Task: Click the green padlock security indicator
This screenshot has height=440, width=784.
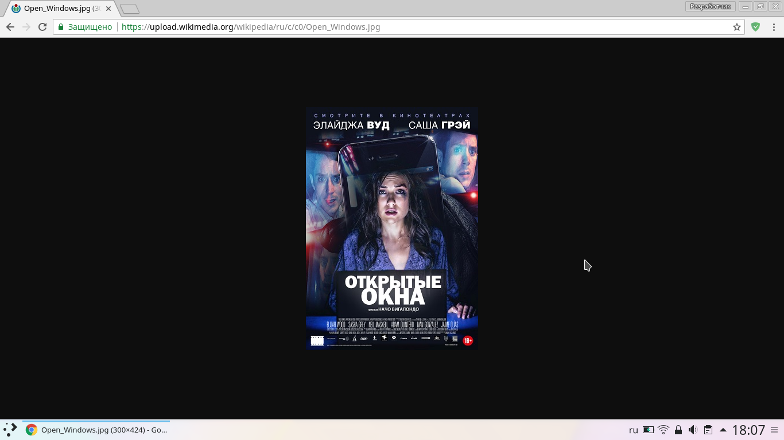Action: click(x=61, y=27)
